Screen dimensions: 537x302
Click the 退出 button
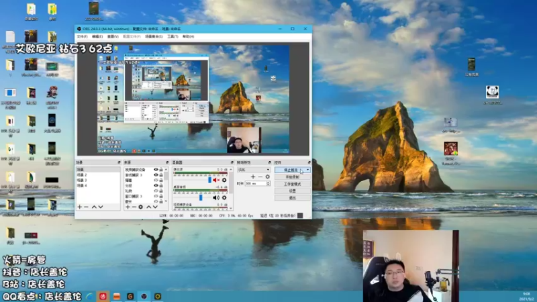click(293, 198)
